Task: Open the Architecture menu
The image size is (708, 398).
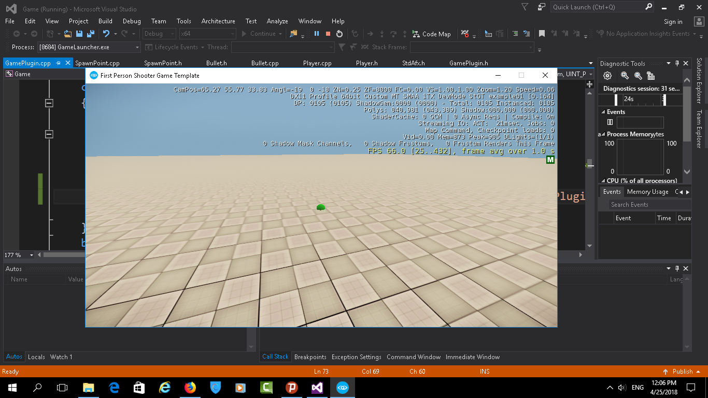Action: point(218,21)
